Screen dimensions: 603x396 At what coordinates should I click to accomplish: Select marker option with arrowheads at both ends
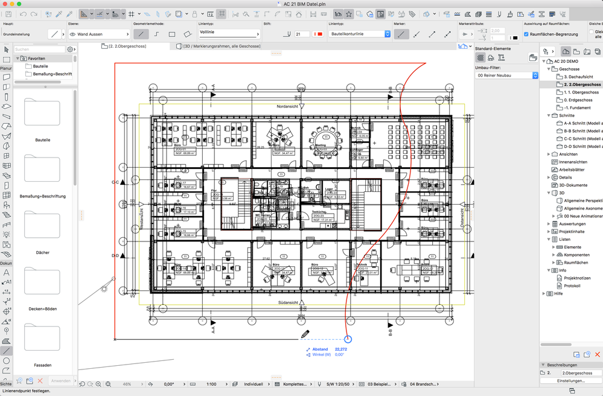[x=448, y=34]
